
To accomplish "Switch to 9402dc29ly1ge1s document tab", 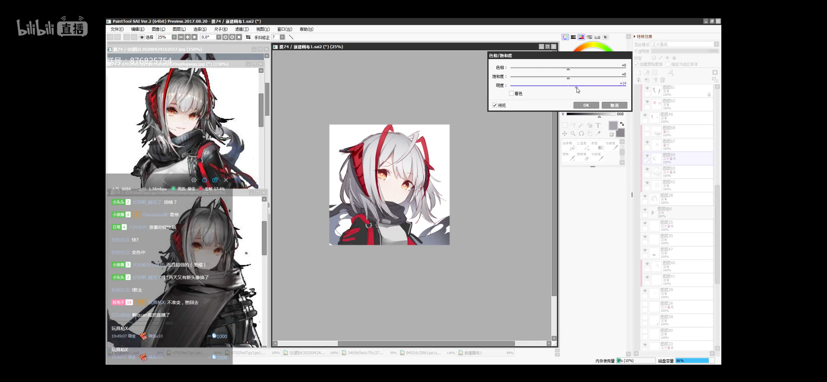I will (428, 353).
